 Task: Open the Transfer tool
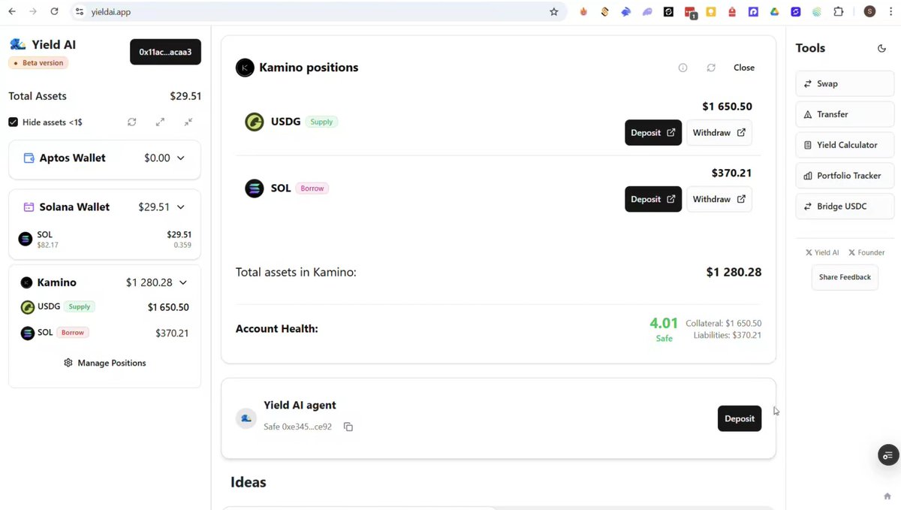(x=845, y=114)
